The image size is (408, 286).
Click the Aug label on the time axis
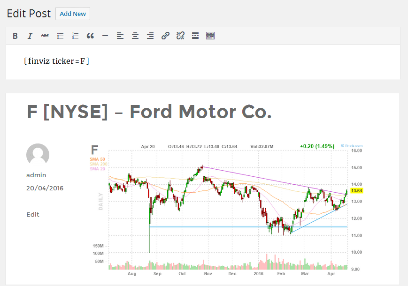(x=132, y=274)
